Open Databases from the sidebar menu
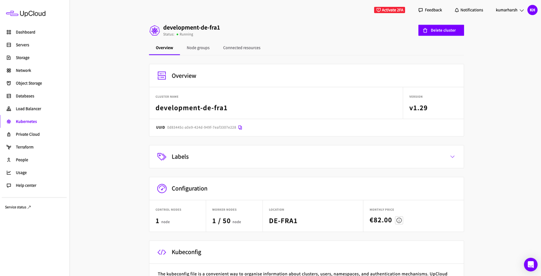541x276 pixels. pyautogui.click(x=25, y=96)
